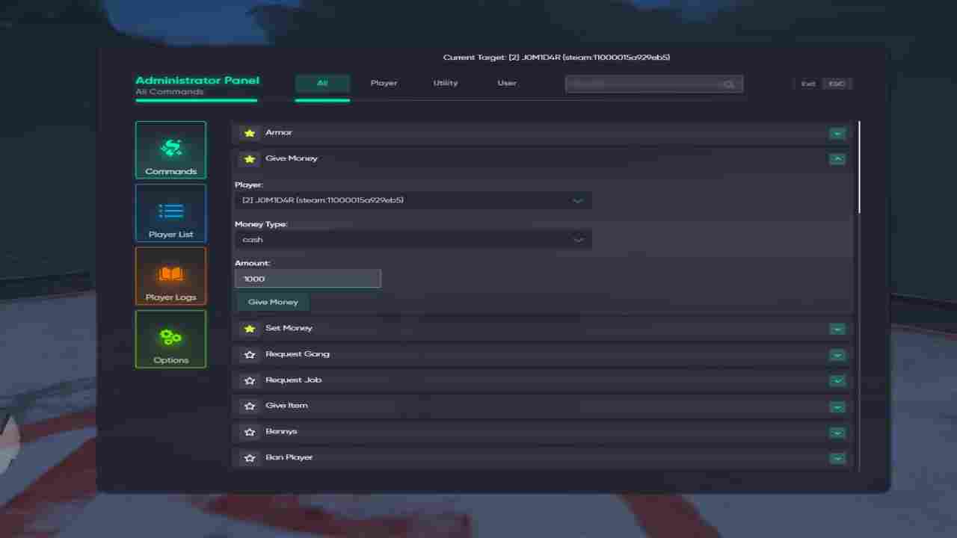This screenshot has width=957, height=538.
Task: Click the star icon beside Ban Player
Action: point(249,457)
